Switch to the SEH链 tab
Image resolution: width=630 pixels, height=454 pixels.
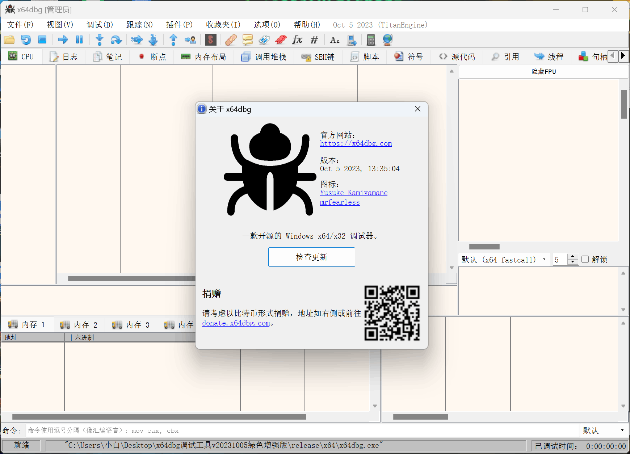pos(318,57)
